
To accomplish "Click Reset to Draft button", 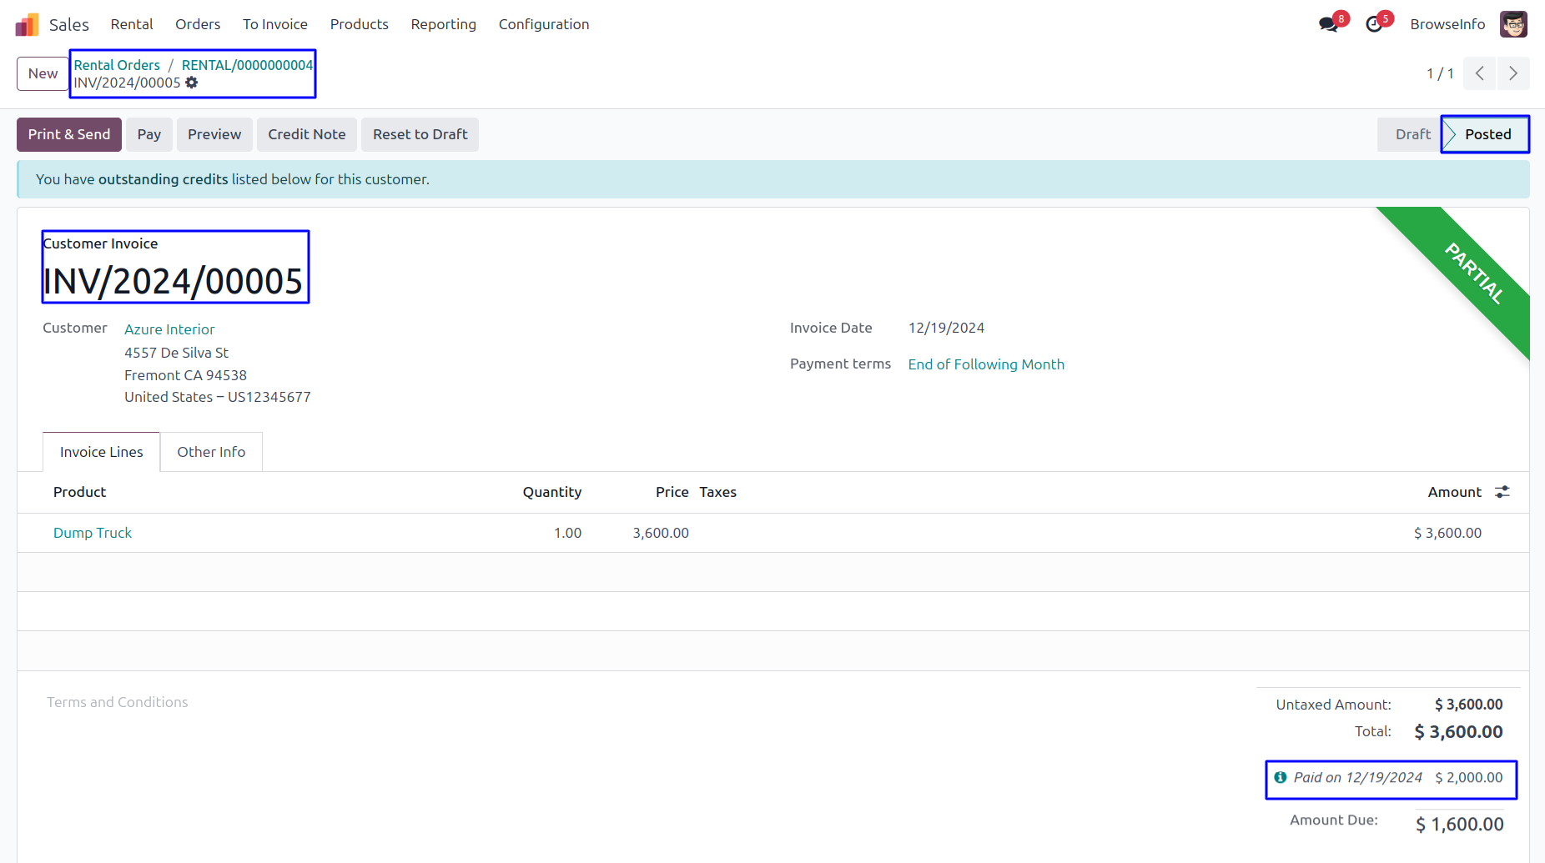I will pyautogui.click(x=420, y=134).
